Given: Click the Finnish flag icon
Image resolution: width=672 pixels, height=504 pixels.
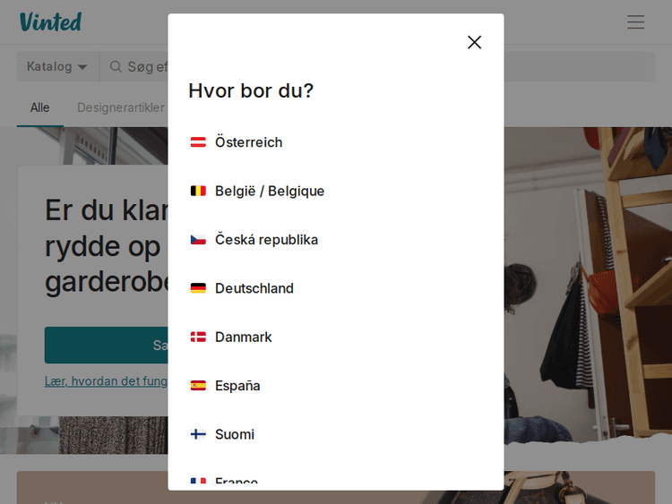Looking at the screenshot, I should pos(198,434).
